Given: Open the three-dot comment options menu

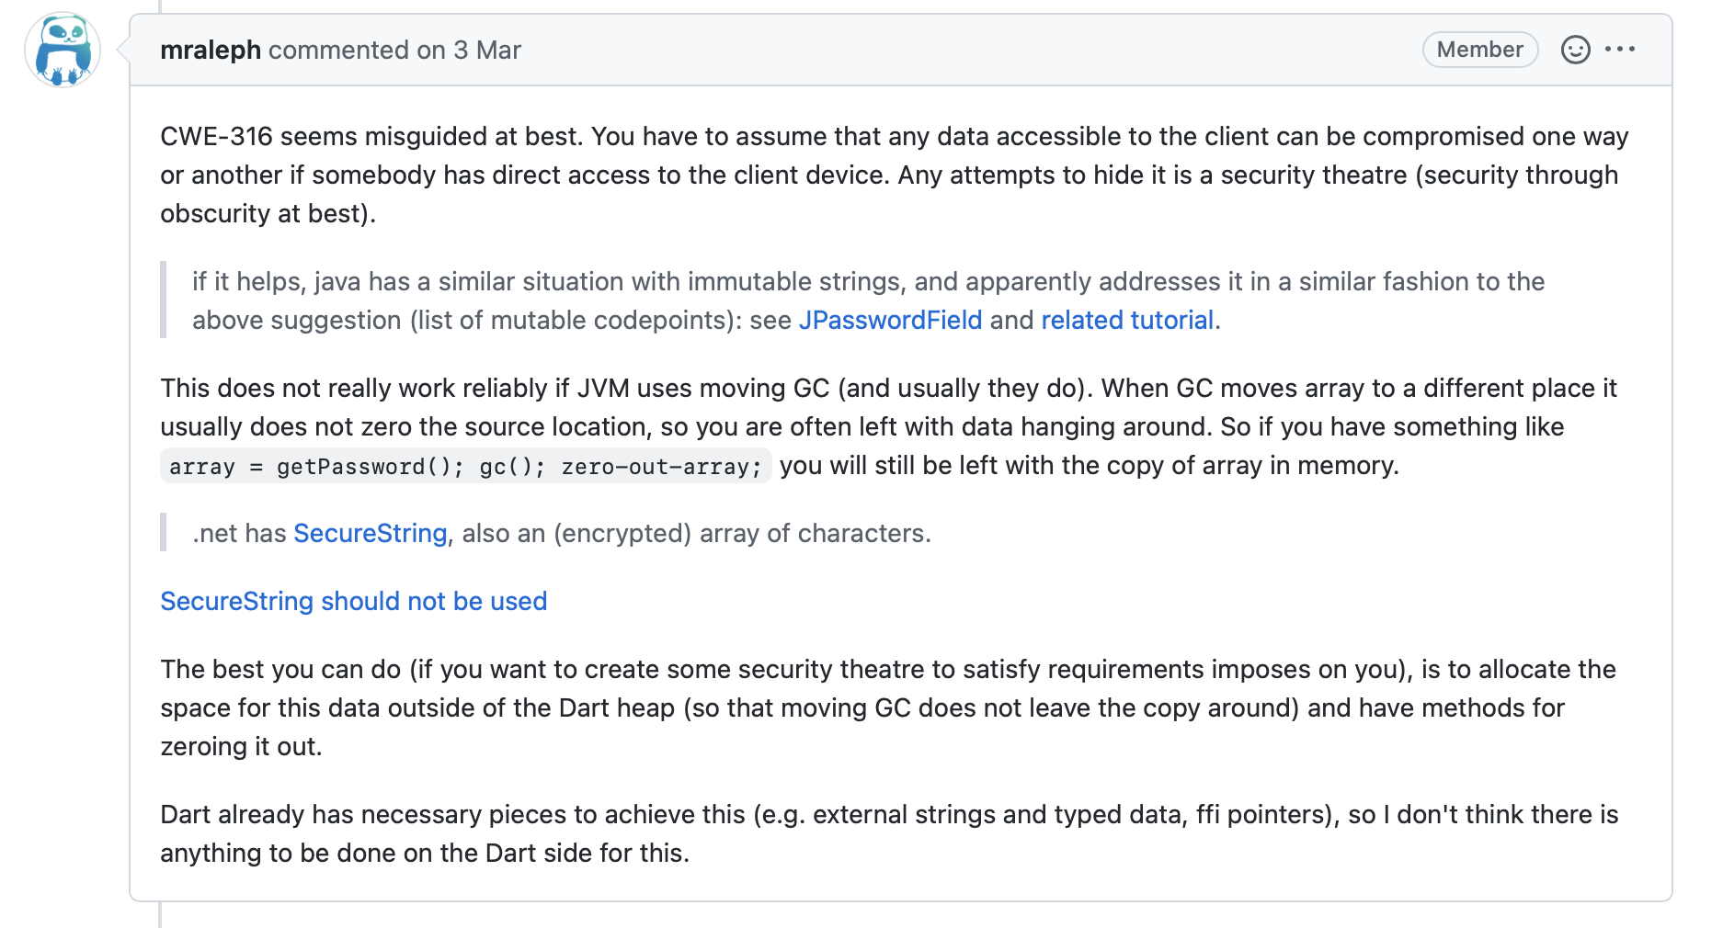Looking at the screenshot, I should pyautogui.click(x=1620, y=50).
